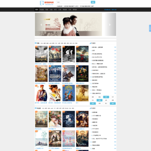Click the blue search button next to the search box
Image resolution: width=151 pixels, height=151 pixels.
(x=93, y=2)
